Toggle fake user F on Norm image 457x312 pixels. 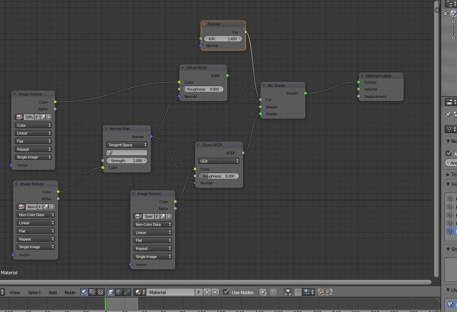coord(40,207)
